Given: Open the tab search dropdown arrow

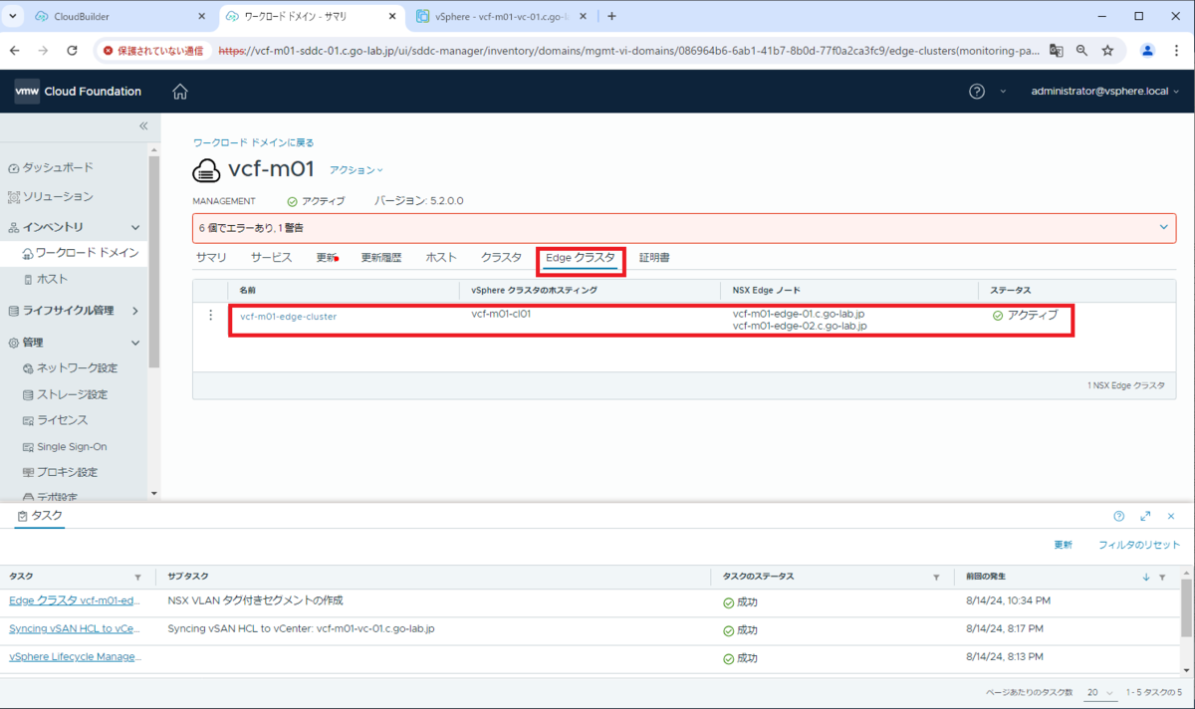Looking at the screenshot, I should tap(14, 17).
